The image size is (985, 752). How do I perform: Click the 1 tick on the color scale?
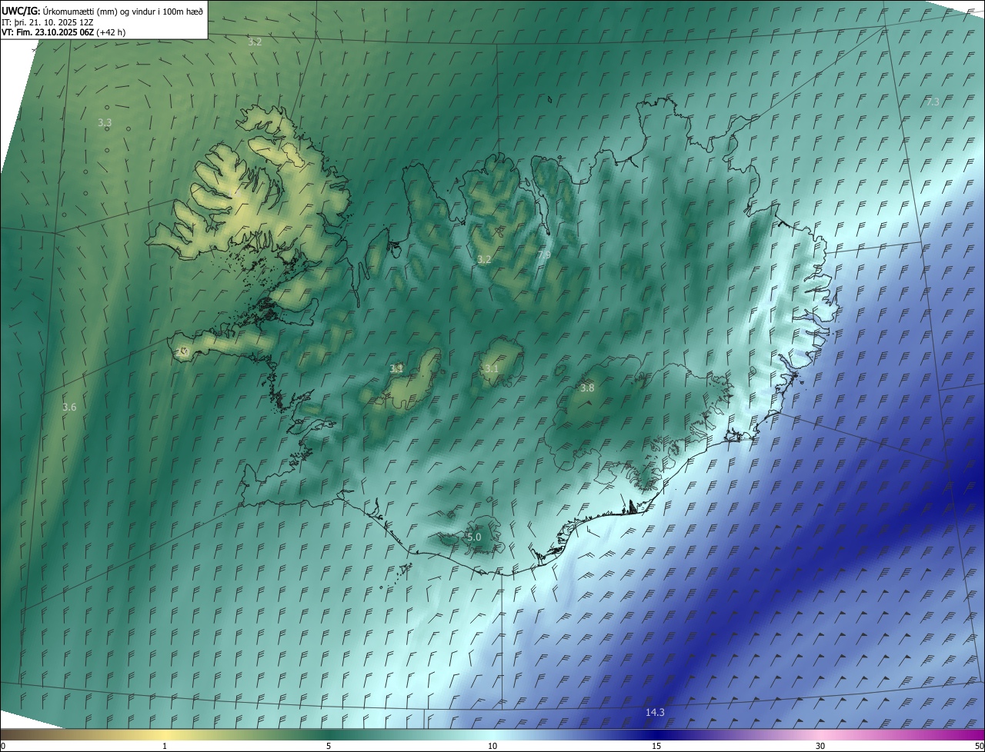click(x=165, y=746)
